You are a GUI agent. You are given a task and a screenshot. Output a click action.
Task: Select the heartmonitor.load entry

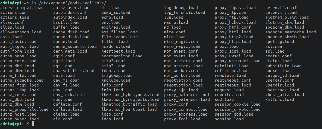pyautogui.click(x=122, y=56)
